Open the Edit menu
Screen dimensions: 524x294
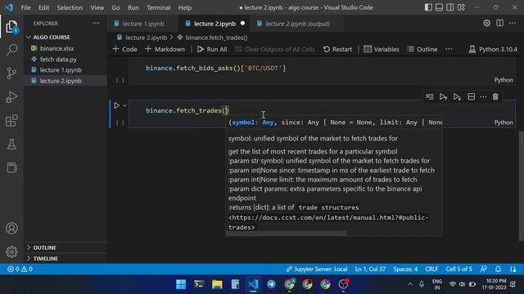pos(43,7)
